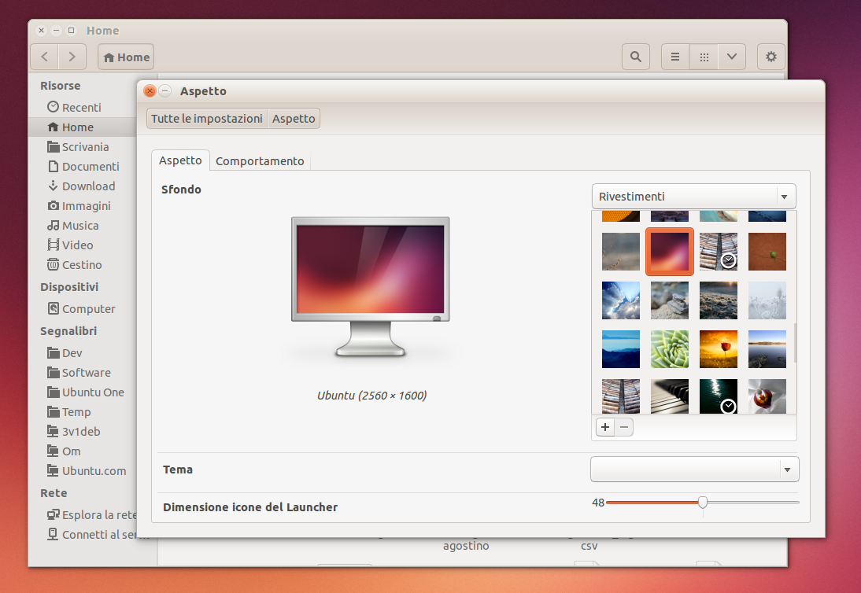Add a new wallpaper with plus button

605,427
